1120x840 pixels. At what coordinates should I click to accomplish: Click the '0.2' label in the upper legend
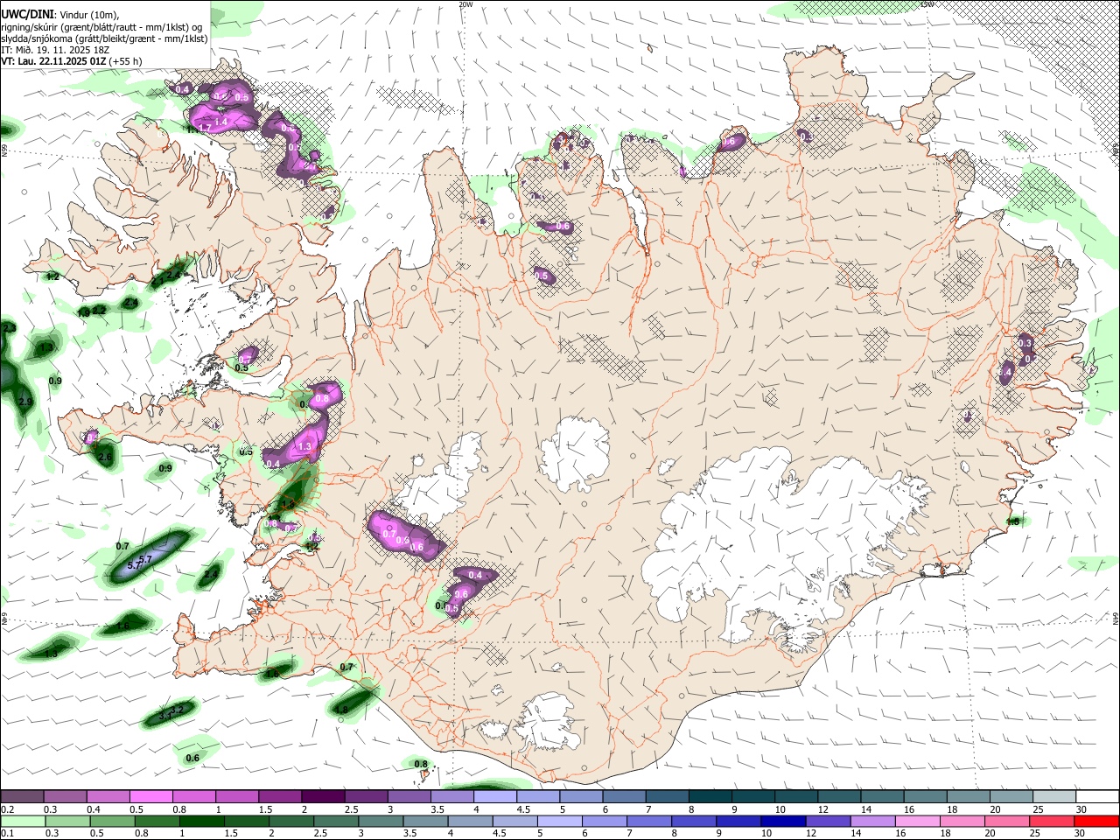7,809
